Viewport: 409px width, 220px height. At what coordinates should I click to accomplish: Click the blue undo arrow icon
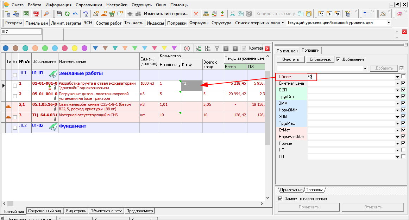75,14
